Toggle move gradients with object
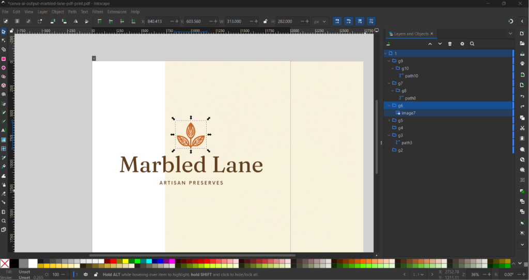529x280 pixels. [x=360, y=21]
